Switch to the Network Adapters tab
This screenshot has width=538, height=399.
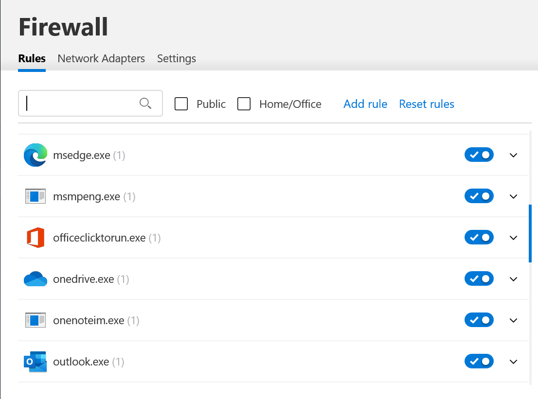pyautogui.click(x=101, y=59)
